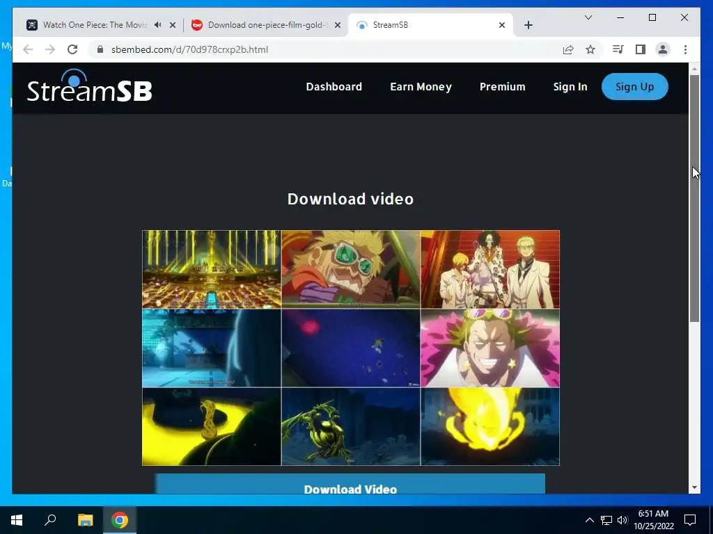Switch to Download one-piece-film-gold tab
713x534 pixels.
[x=267, y=25]
